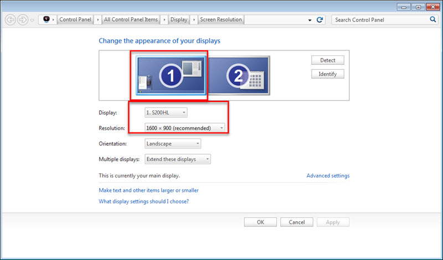Open recent pages dropdown next to forward arrow
443x260 pixels.
[32, 20]
